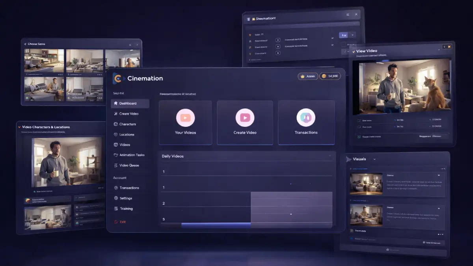Click the Settings gear icon in sidebar

click(x=116, y=198)
